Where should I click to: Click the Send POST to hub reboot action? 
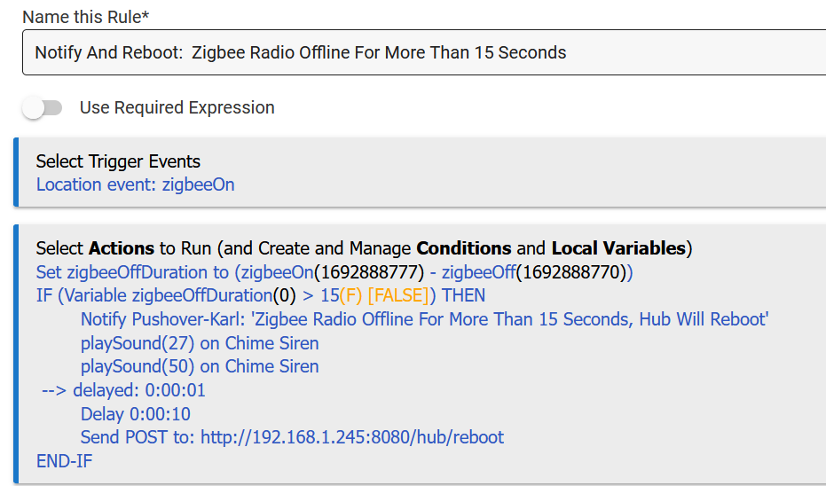[x=292, y=437]
